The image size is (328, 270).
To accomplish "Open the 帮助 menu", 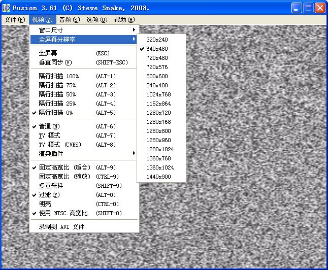I will coord(124,20).
